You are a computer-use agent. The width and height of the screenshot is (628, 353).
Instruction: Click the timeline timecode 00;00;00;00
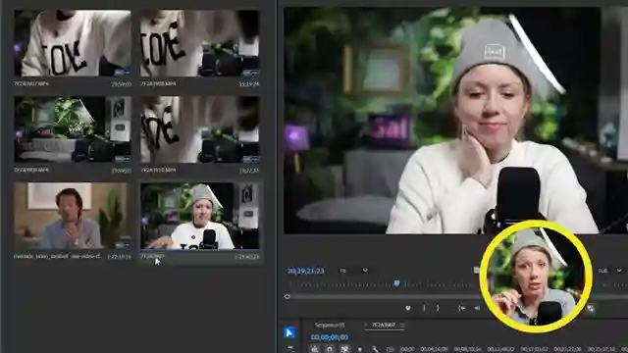pos(330,337)
